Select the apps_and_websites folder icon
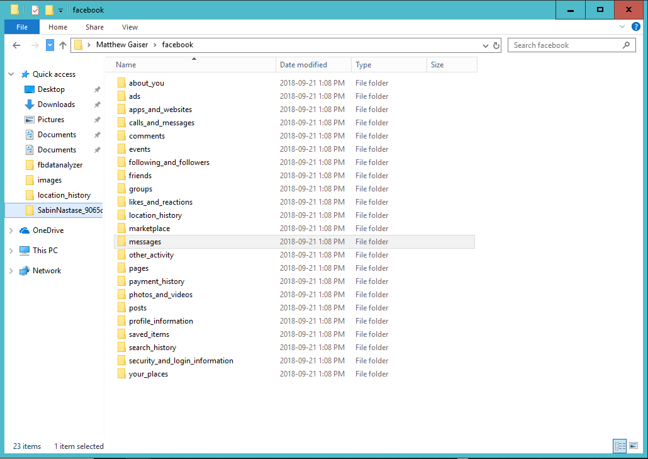This screenshot has width=648, height=459. [121, 109]
